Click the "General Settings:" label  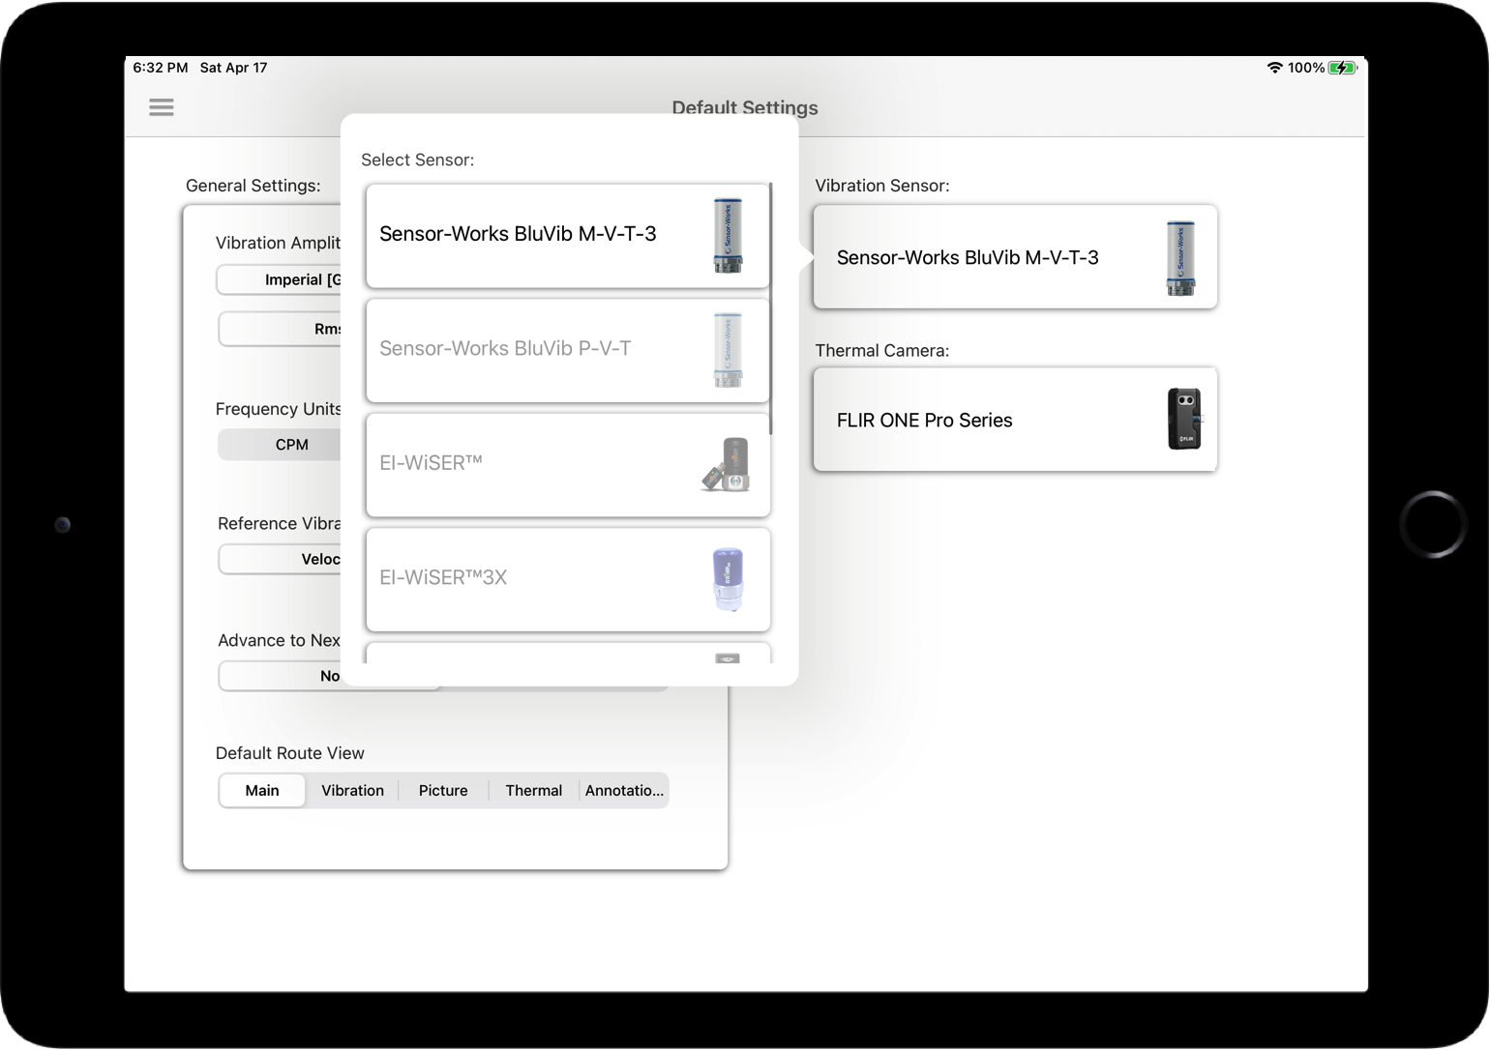click(253, 186)
